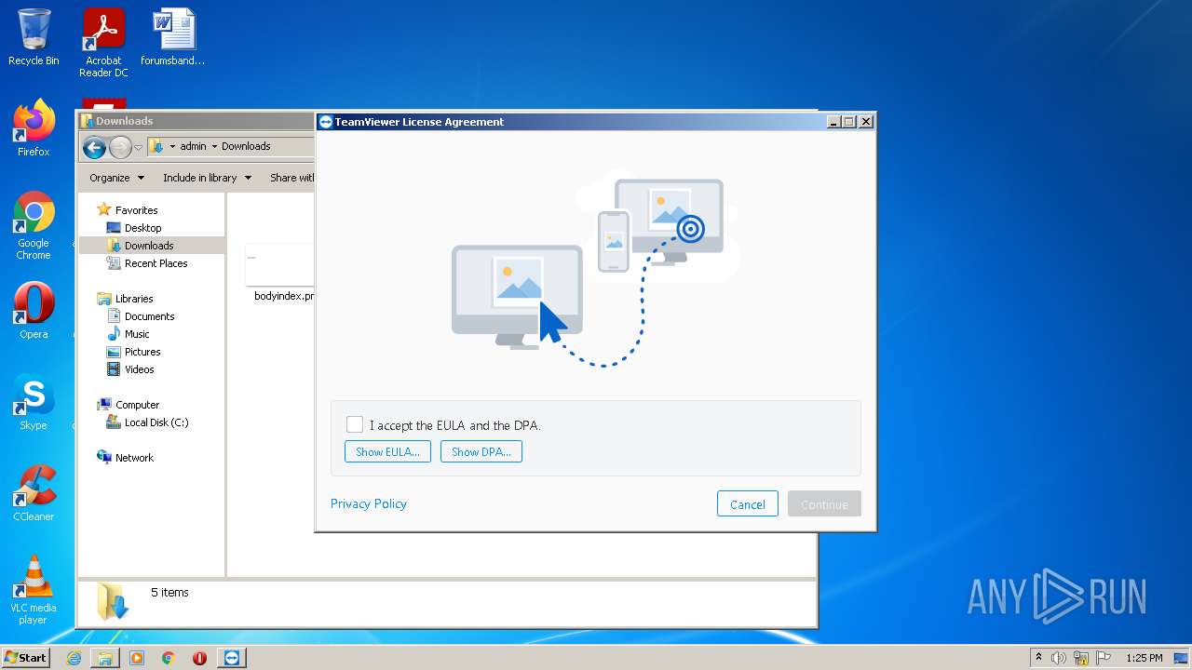This screenshot has width=1192, height=670.
Task: Open the Include in library dropdown
Action: click(207, 178)
